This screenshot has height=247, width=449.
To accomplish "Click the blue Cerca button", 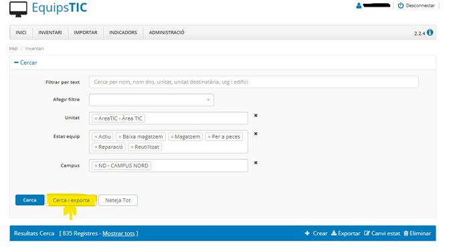I will 30,200.
